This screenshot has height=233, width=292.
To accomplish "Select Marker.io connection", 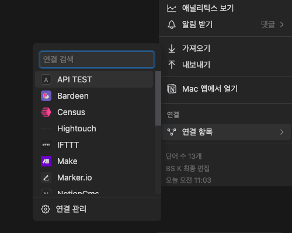I will coord(94,178).
